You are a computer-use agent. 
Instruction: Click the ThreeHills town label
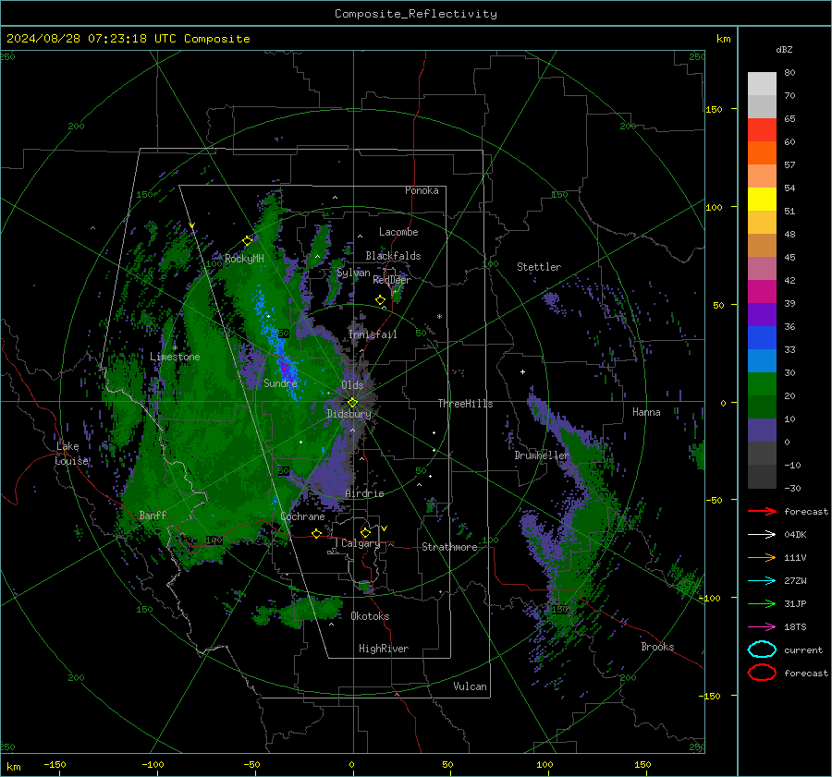coord(465,404)
